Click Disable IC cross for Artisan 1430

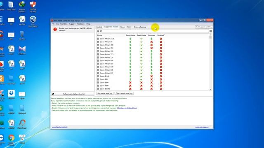(161, 39)
